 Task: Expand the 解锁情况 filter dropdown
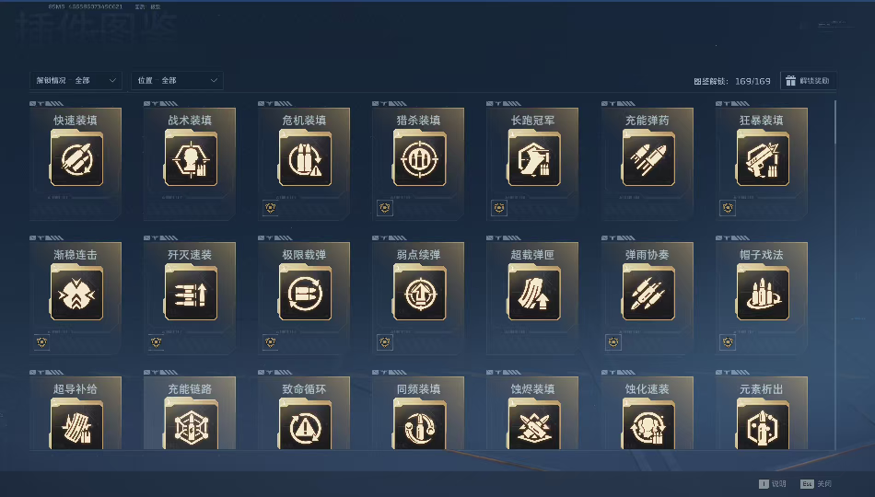76,80
